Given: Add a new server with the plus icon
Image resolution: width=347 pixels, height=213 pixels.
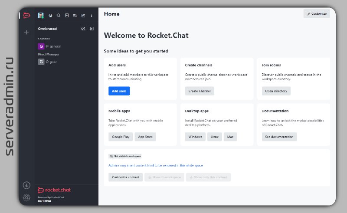Looking at the screenshot, I should pyautogui.click(x=26, y=33).
